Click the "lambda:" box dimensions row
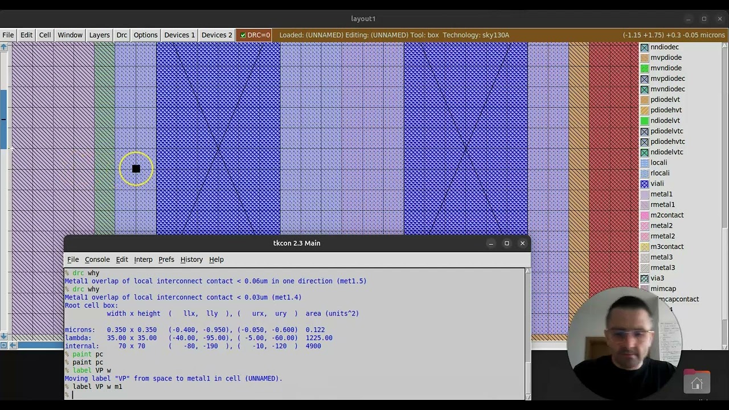 [199, 338]
